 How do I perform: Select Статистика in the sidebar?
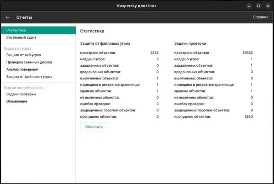(38, 30)
